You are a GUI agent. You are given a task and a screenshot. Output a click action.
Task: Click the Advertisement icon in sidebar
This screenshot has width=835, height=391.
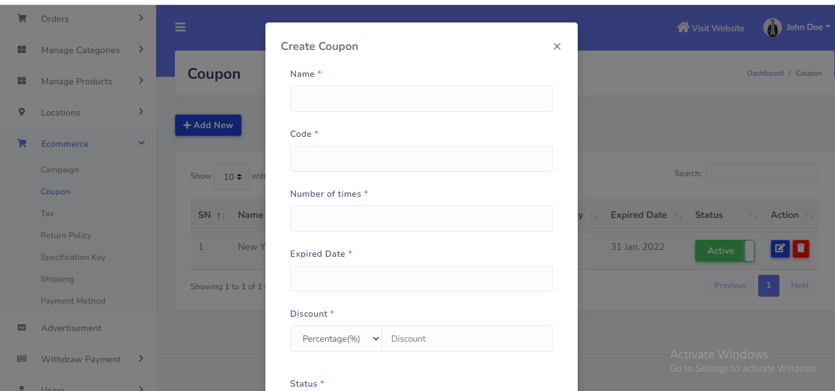tap(22, 328)
